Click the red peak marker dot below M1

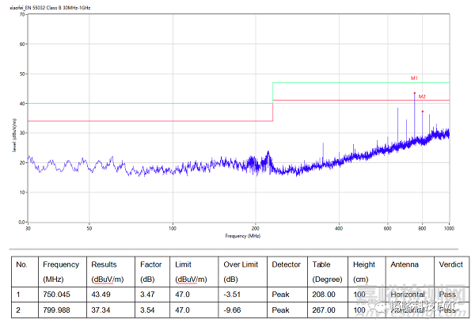pyautogui.click(x=415, y=93)
